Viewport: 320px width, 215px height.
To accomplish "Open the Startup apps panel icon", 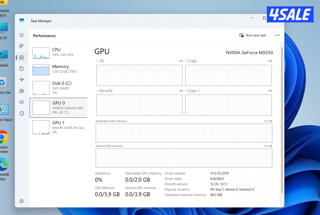I will 21,80.
